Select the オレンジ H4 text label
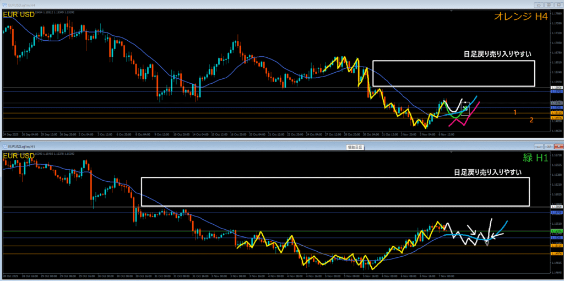The height and width of the screenshot is (281, 564). 521,17
